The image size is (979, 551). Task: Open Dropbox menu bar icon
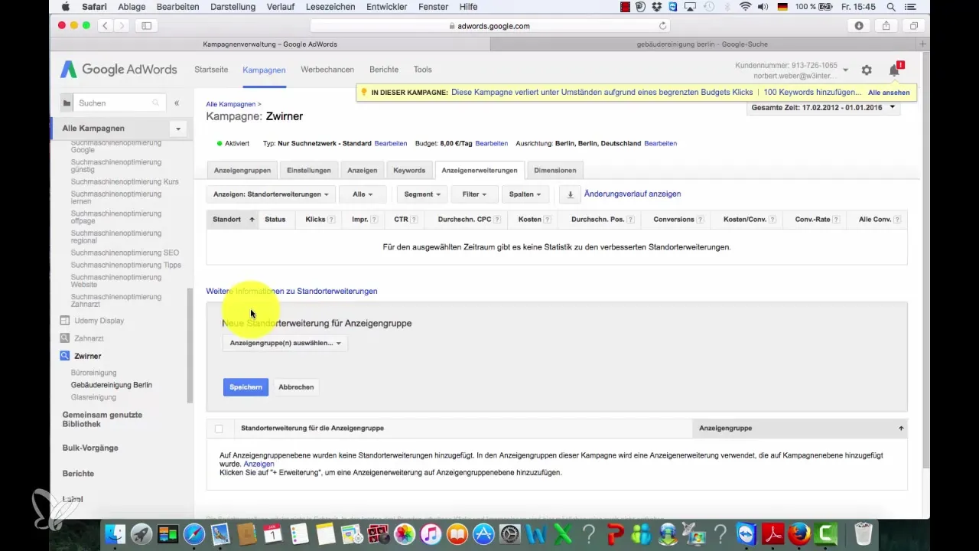coord(656,6)
